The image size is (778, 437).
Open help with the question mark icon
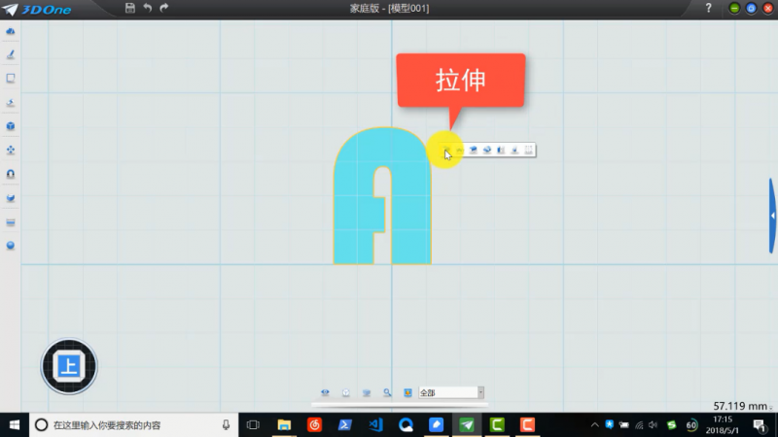[709, 8]
